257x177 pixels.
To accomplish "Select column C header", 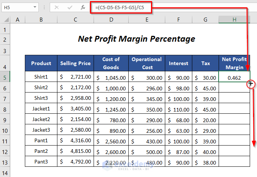I will tap(75, 20).
